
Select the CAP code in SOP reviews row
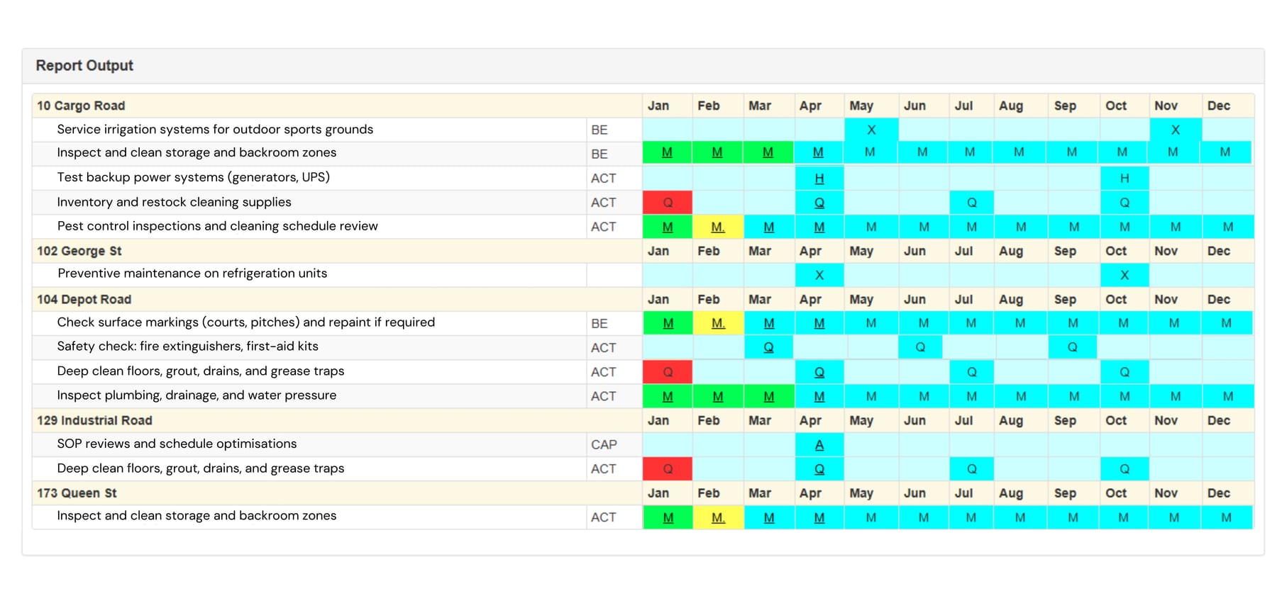604,445
